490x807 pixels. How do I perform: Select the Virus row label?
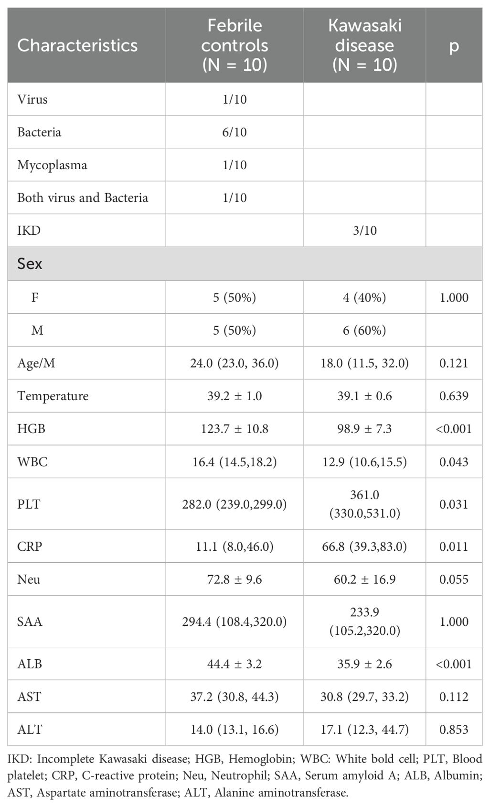coord(32,99)
